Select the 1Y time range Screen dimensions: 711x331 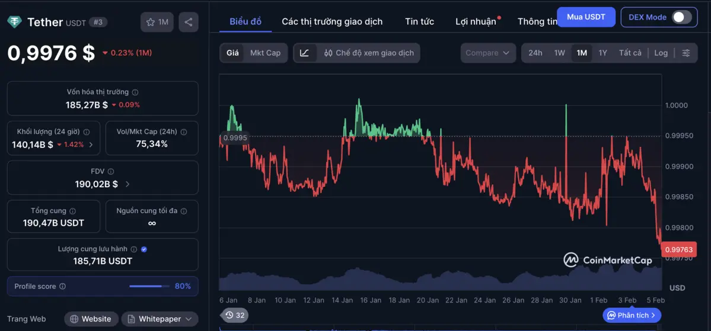(602, 53)
